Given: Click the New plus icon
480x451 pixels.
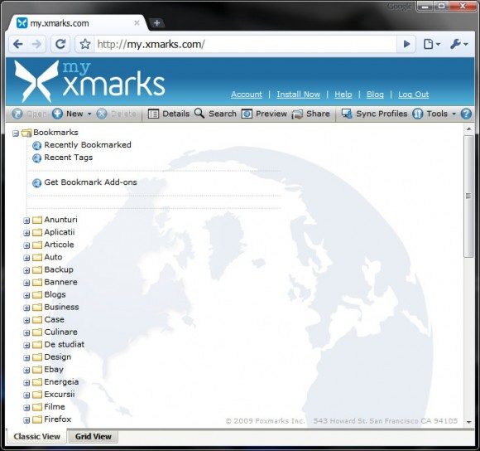Looking at the screenshot, I should tap(57, 114).
